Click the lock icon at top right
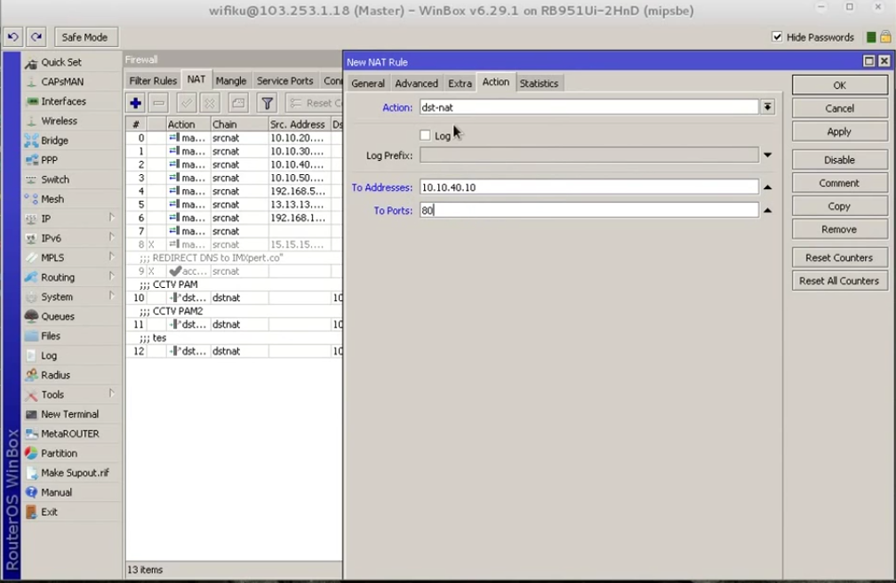896x583 pixels. pyautogui.click(x=885, y=37)
